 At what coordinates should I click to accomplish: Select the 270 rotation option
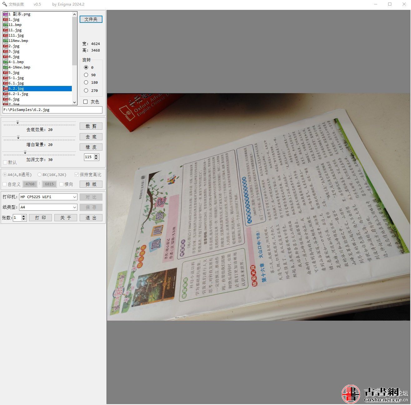point(86,91)
